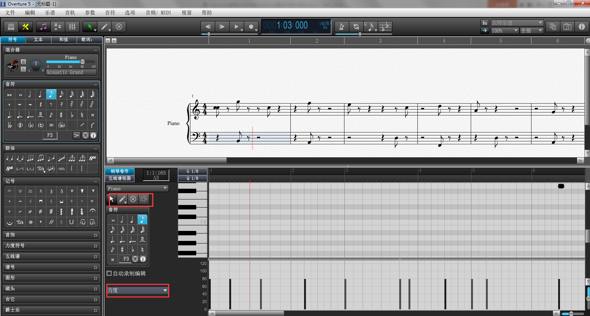Switch to the 和弦 tab
The image size is (590, 316).
click(64, 40)
